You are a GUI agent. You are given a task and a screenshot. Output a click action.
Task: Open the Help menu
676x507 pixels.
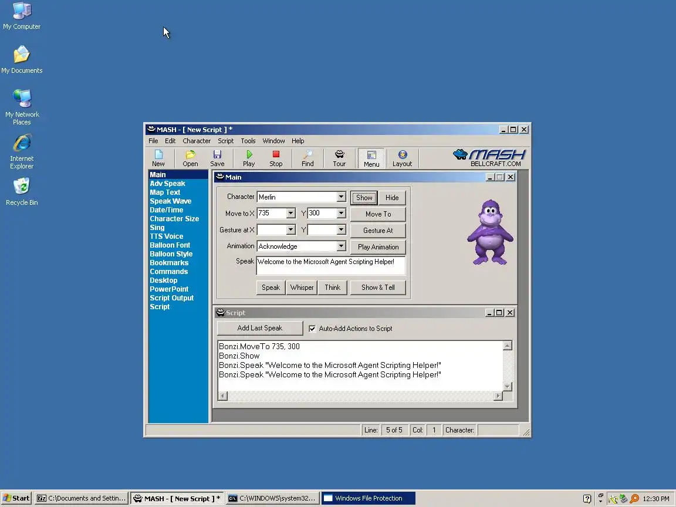click(x=298, y=141)
